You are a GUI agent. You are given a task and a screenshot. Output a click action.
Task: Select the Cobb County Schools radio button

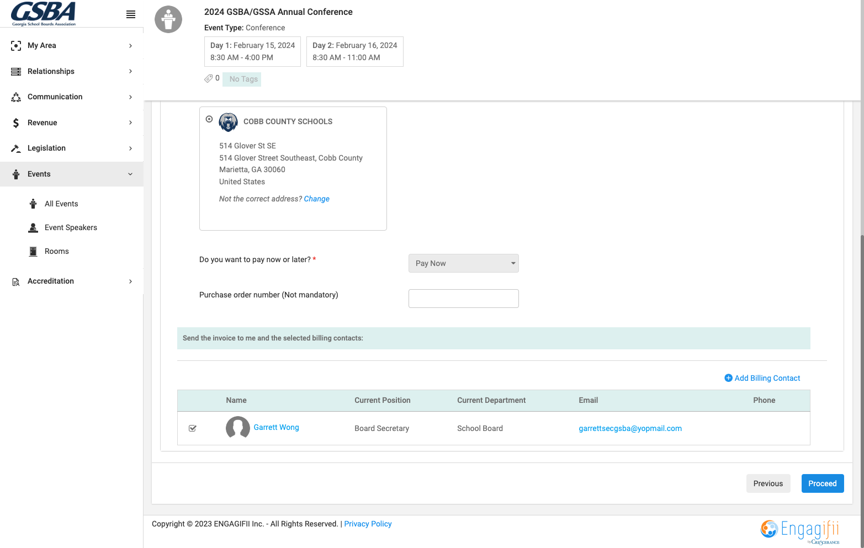click(x=209, y=119)
